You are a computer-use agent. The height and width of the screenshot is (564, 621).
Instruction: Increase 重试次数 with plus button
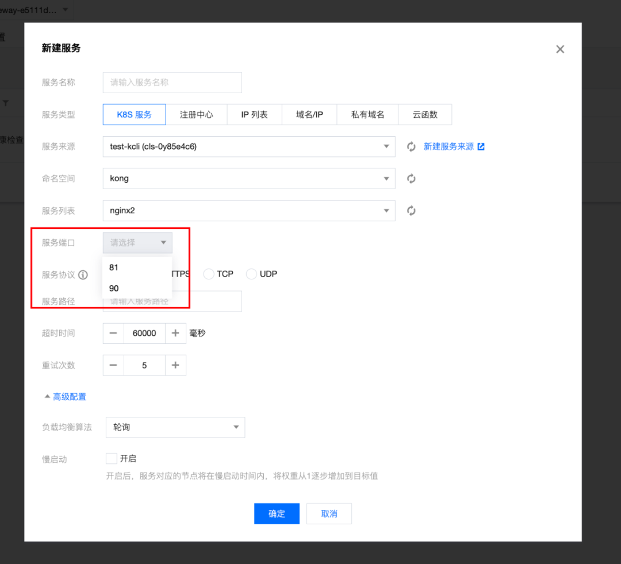pyautogui.click(x=175, y=365)
